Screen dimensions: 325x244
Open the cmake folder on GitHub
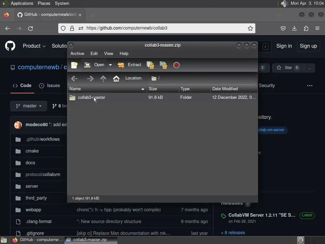click(32, 151)
